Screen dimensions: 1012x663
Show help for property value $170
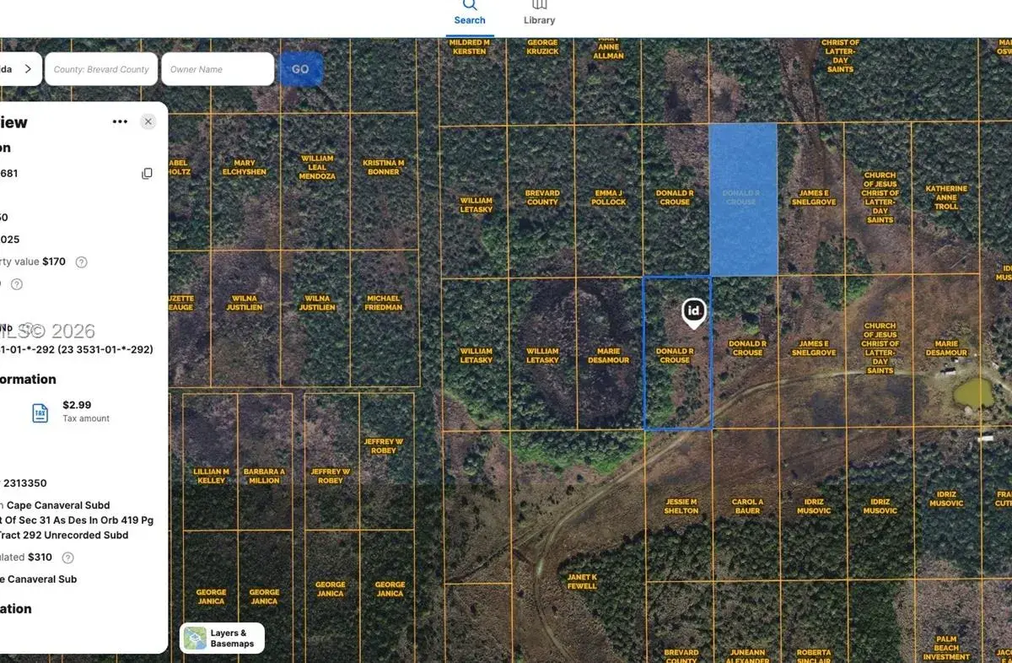click(x=82, y=262)
